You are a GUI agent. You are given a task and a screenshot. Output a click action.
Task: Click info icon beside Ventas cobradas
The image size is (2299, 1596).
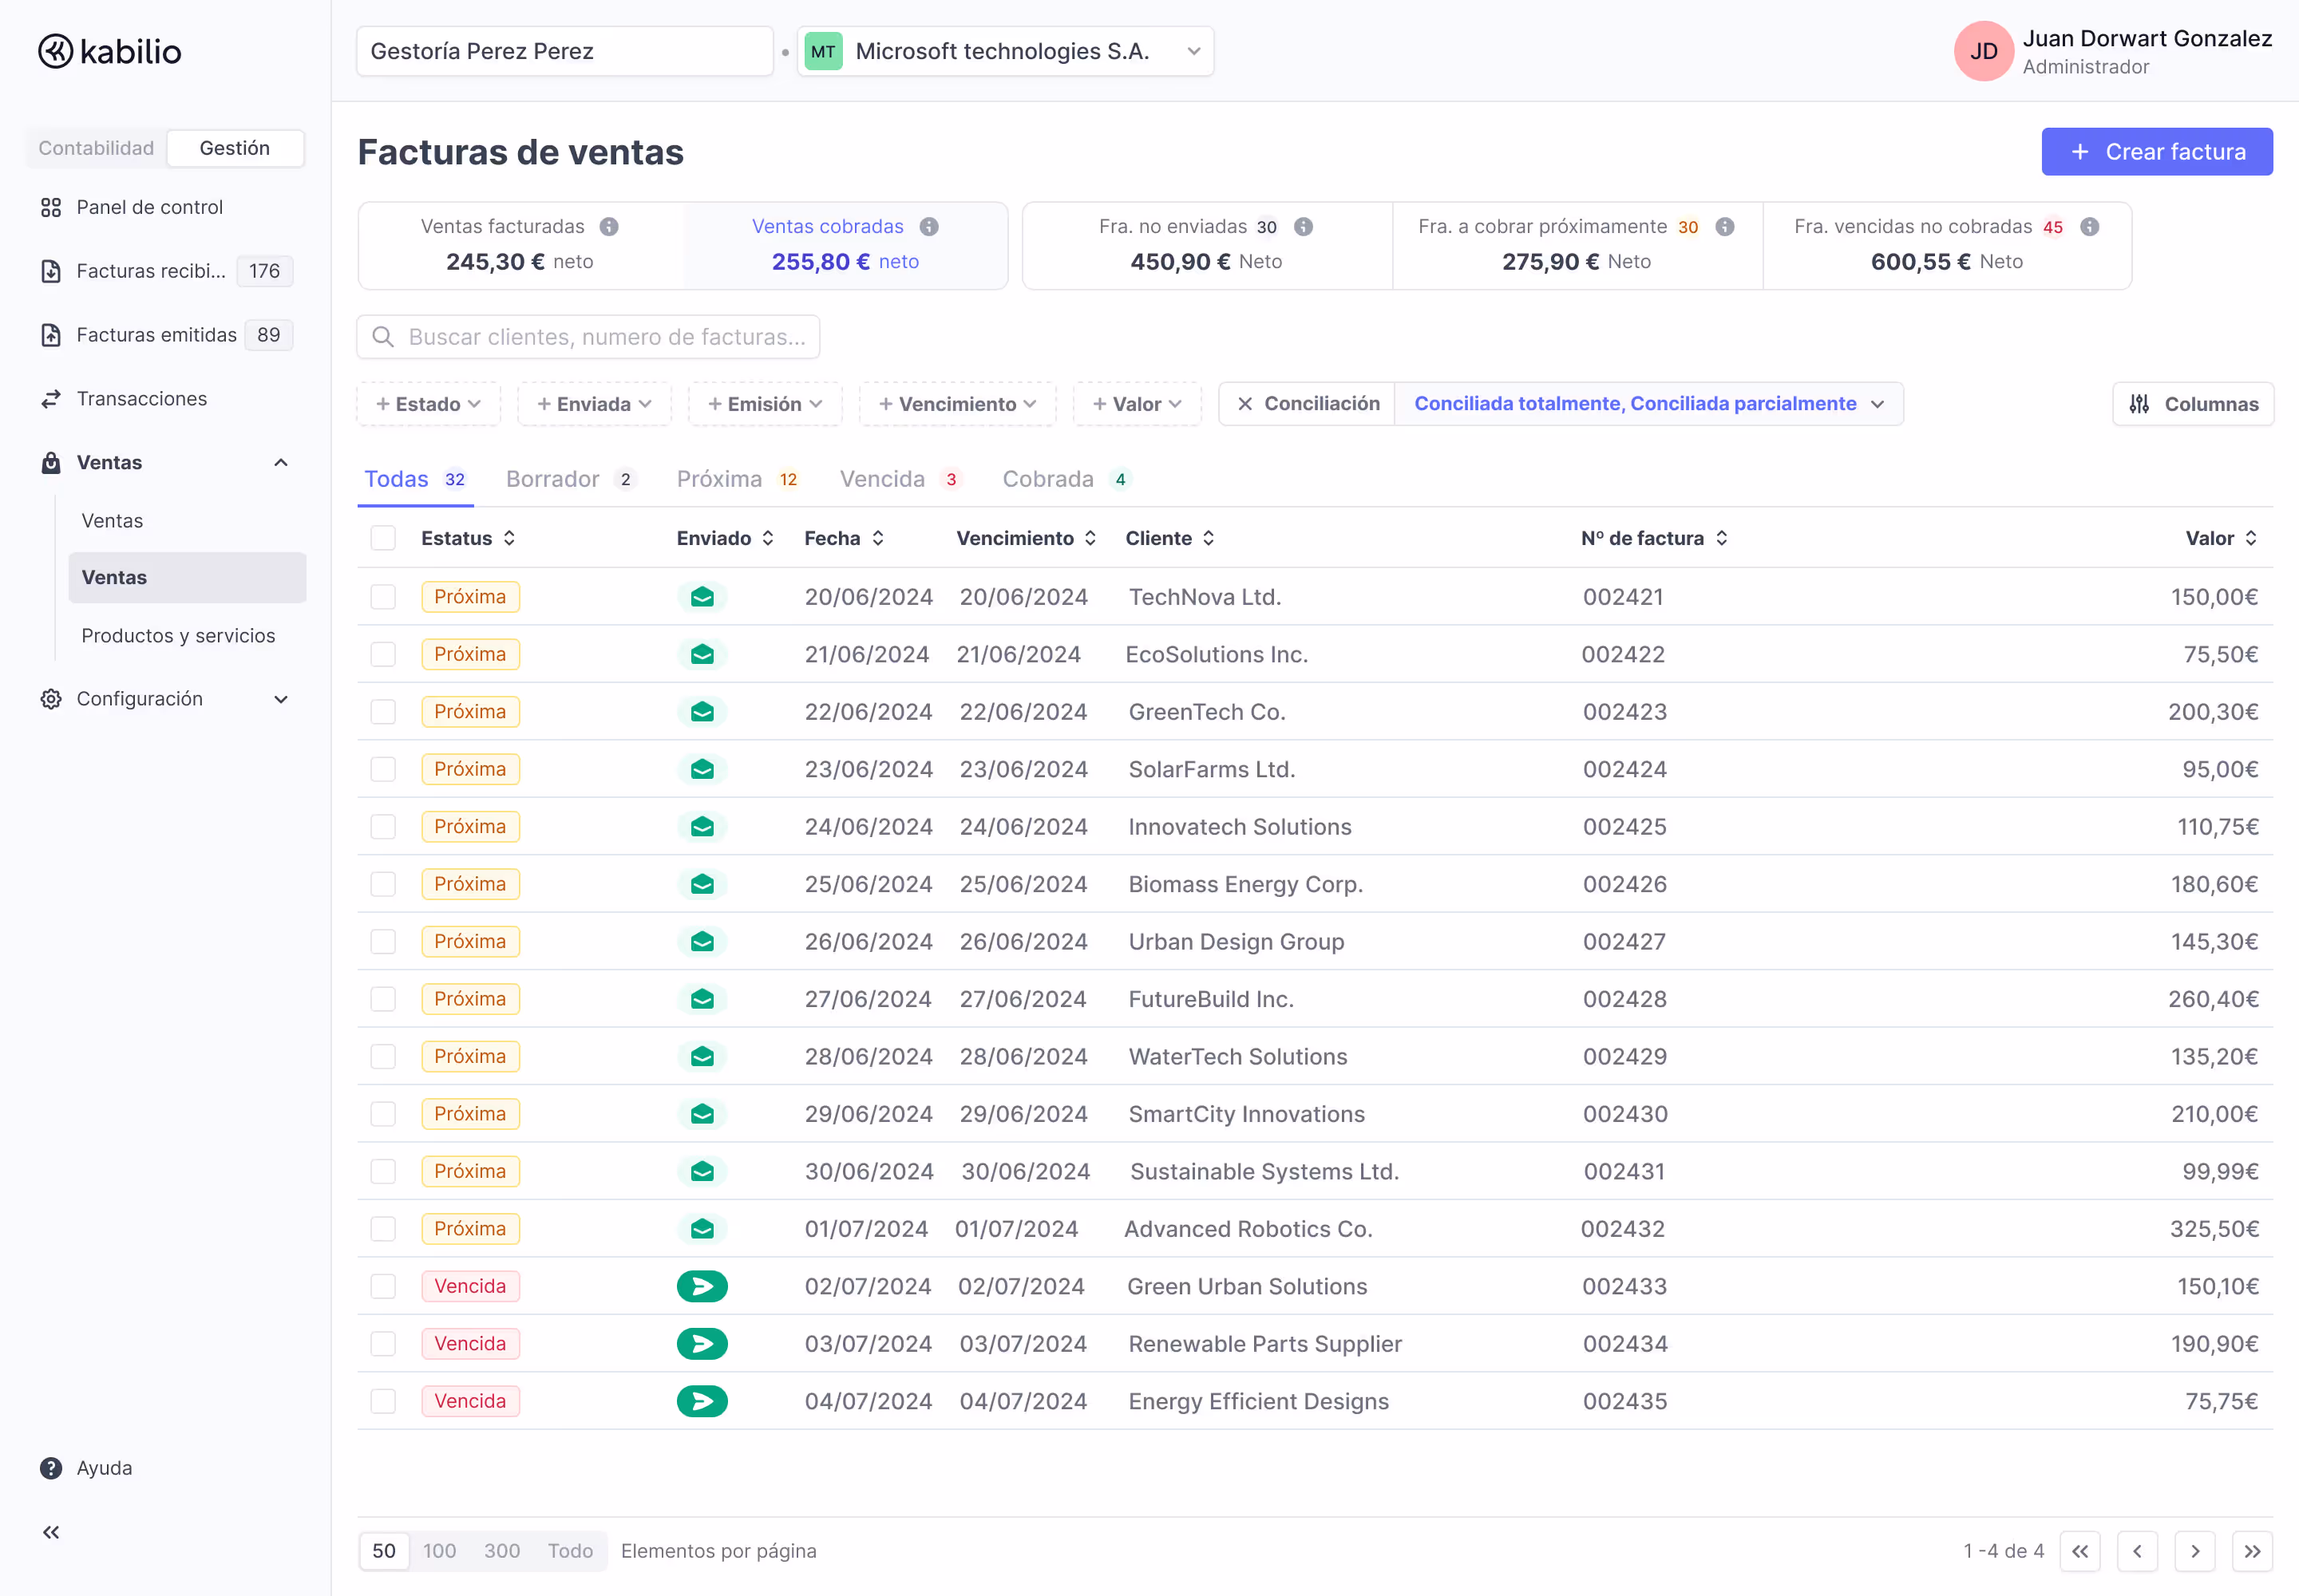coord(929,227)
